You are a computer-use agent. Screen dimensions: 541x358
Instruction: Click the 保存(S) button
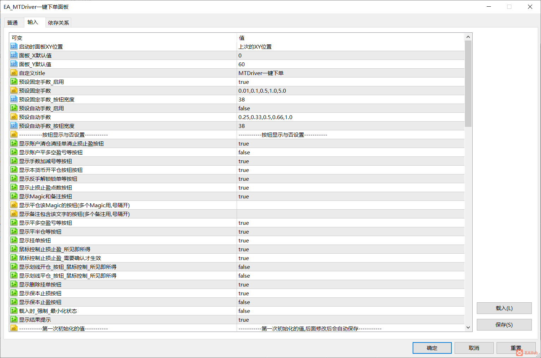tap(504, 325)
